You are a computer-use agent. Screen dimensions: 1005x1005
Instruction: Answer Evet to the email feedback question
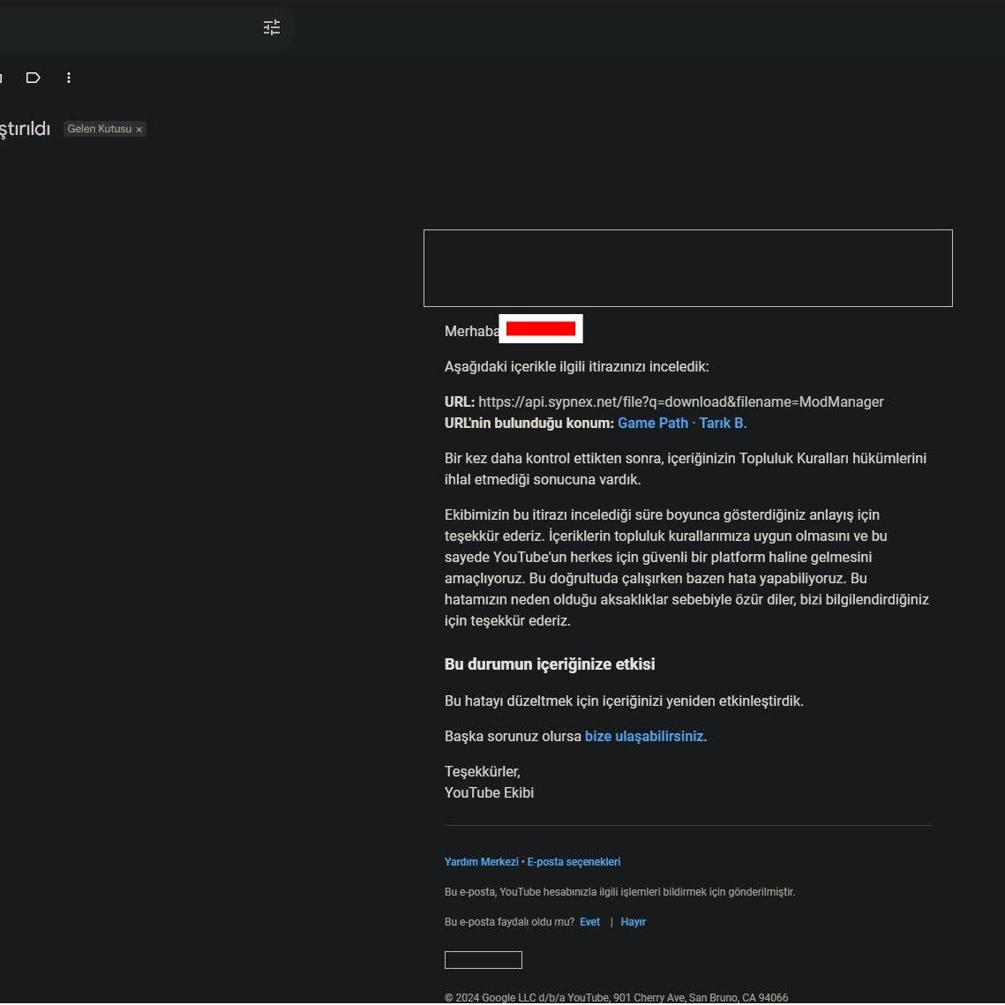tap(589, 922)
